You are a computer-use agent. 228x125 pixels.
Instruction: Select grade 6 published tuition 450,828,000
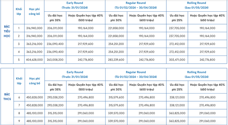(x=35, y=97)
